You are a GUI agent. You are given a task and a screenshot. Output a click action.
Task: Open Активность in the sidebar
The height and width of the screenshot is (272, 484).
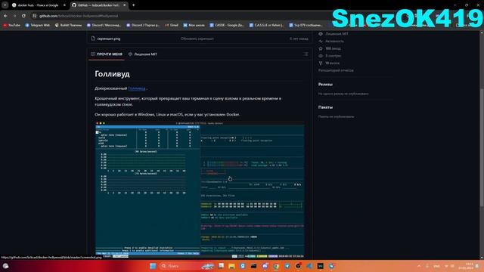[331, 41]
